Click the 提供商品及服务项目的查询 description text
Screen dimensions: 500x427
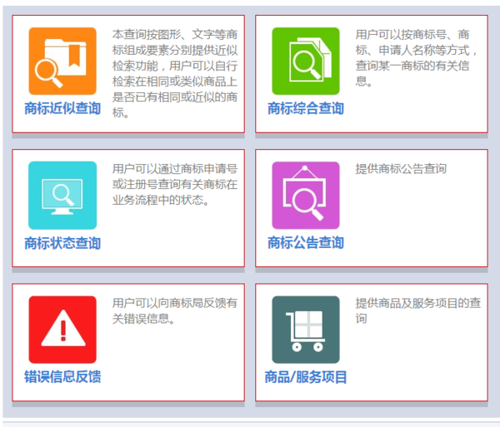(x=417, y=310)
